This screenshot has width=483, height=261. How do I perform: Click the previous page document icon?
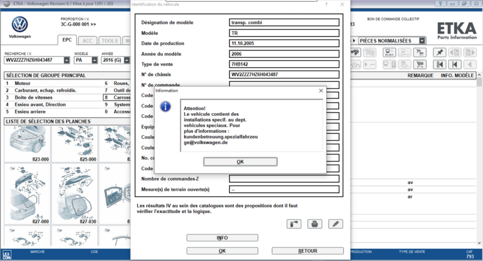(455, 53)
